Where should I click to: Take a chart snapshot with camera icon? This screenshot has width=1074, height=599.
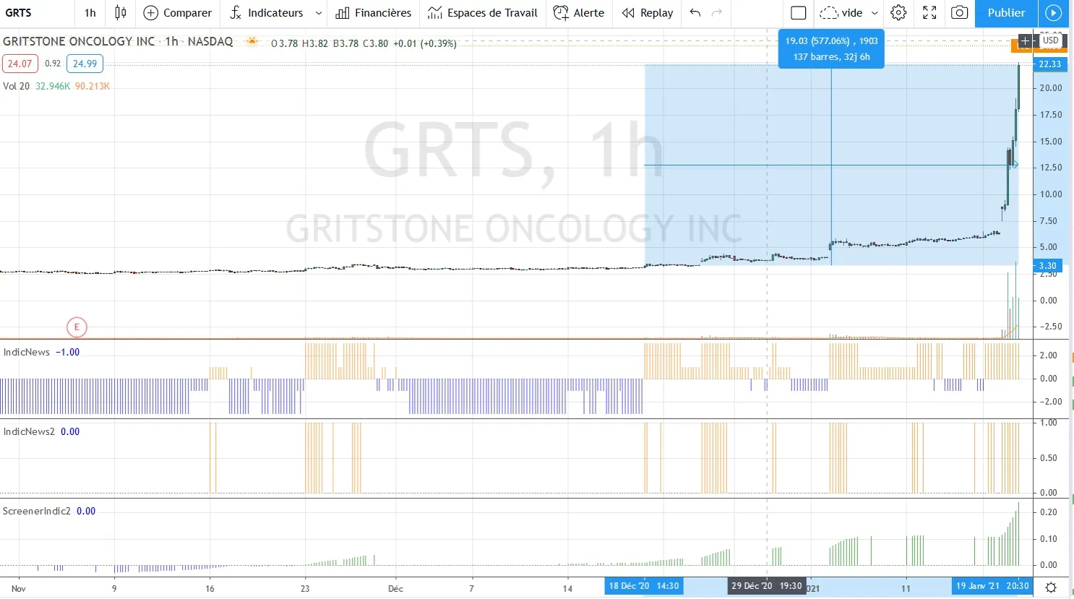point(959,13)
